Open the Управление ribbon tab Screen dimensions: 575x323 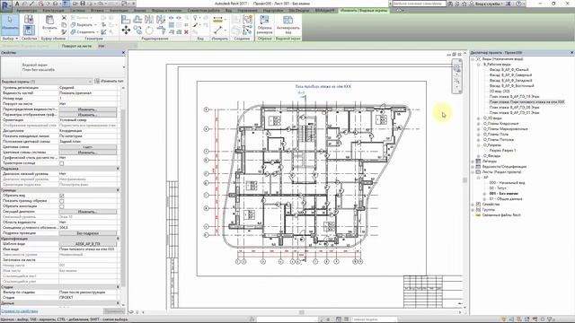247,11
